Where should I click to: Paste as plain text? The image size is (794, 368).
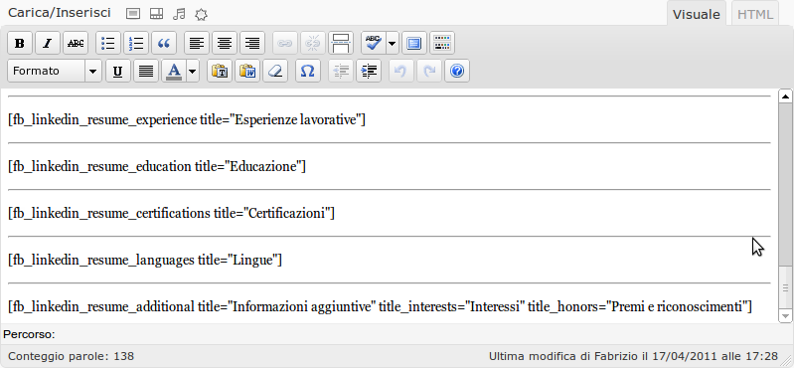click(220, 71)
